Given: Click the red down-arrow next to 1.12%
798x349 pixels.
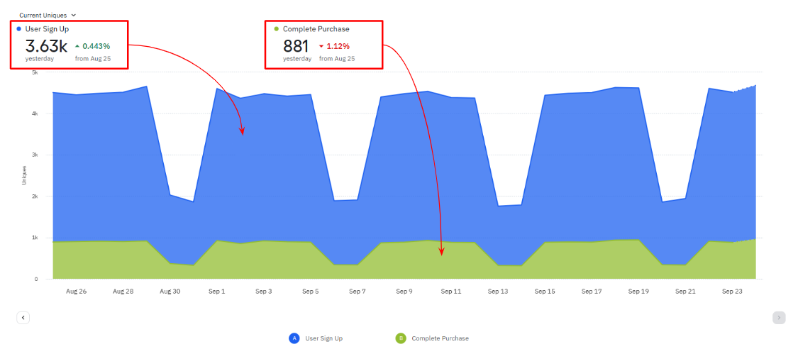Looking at the screenshot, I should pos(321,46).
